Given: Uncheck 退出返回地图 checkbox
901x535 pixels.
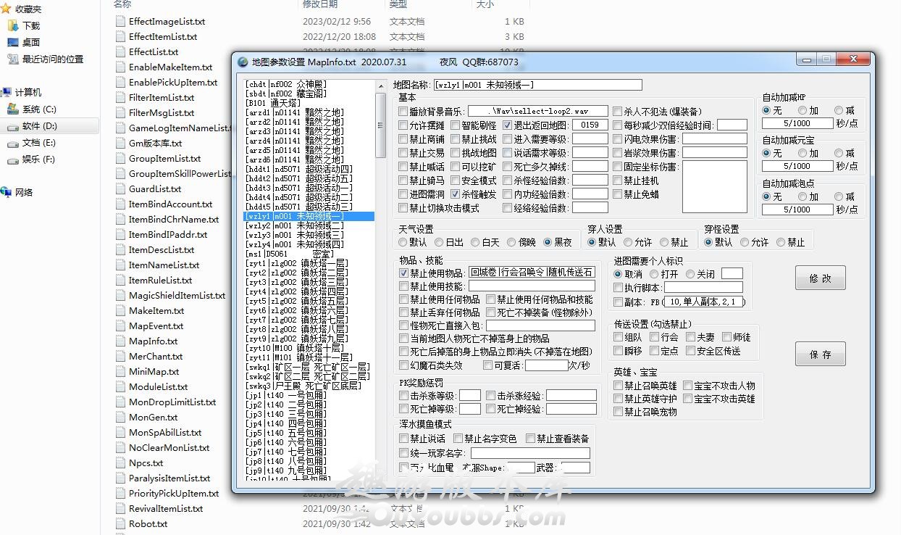Looking at the screenshot, I should [x=508, y=125].
